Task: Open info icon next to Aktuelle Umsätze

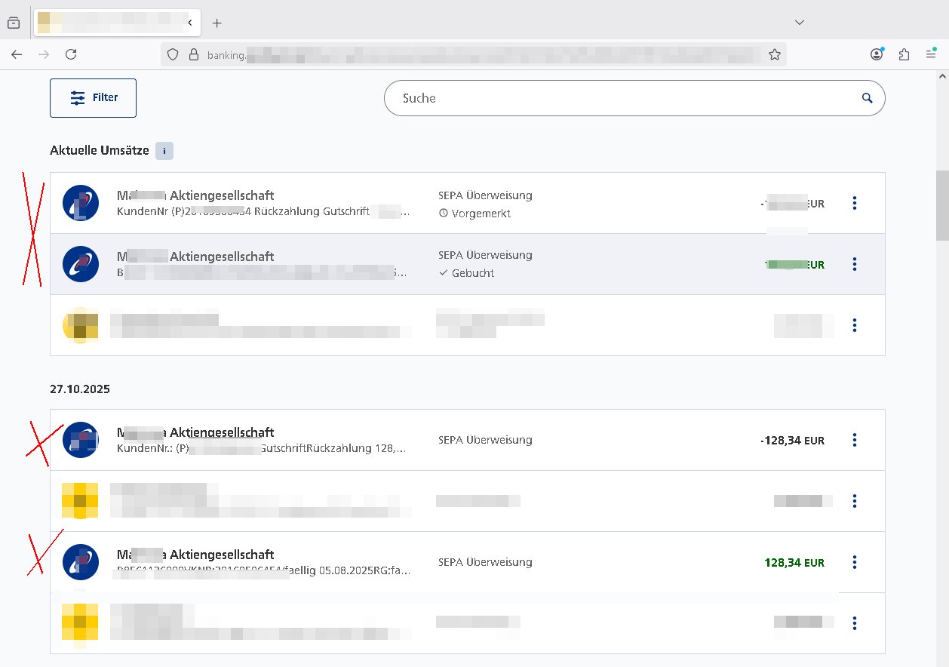Action: coord(164,151)
